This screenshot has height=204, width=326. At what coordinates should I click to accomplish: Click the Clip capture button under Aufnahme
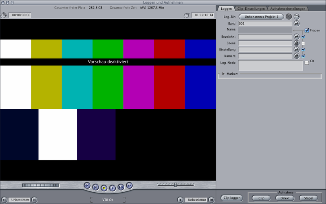(261, 198)
